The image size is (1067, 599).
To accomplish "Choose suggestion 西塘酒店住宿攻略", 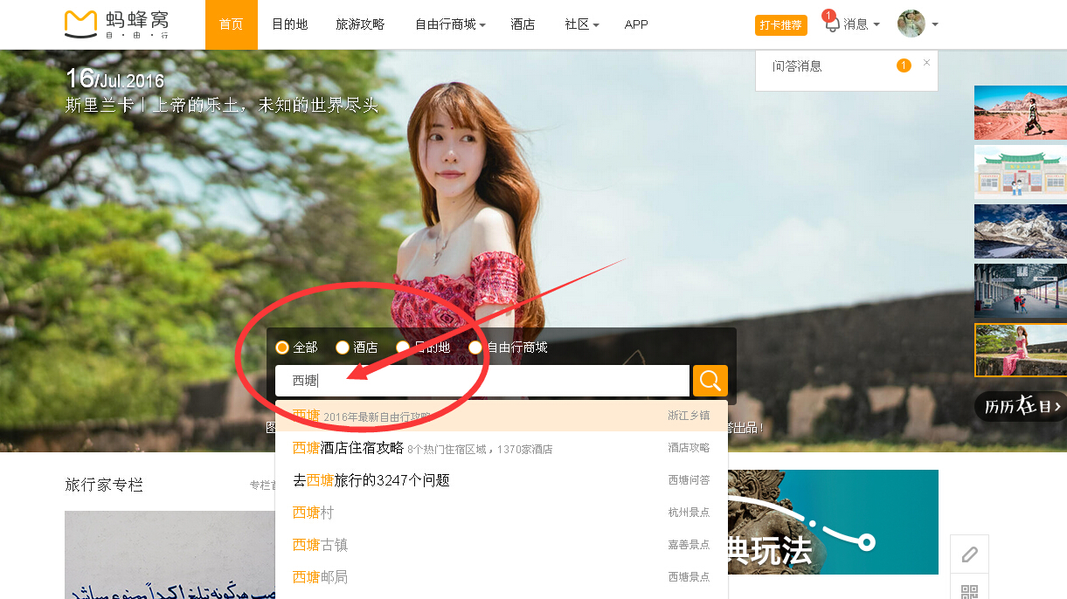I will pos(502,448).
